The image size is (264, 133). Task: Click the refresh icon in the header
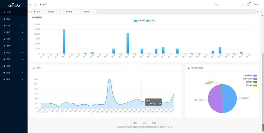pyautogui.click(x=35, y=5)
